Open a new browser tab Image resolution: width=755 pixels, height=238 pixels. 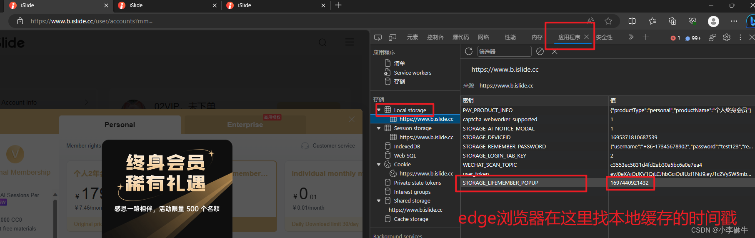click(x=338, y=5)
